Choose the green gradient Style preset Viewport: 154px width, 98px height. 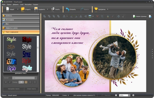tap(11, 39)
